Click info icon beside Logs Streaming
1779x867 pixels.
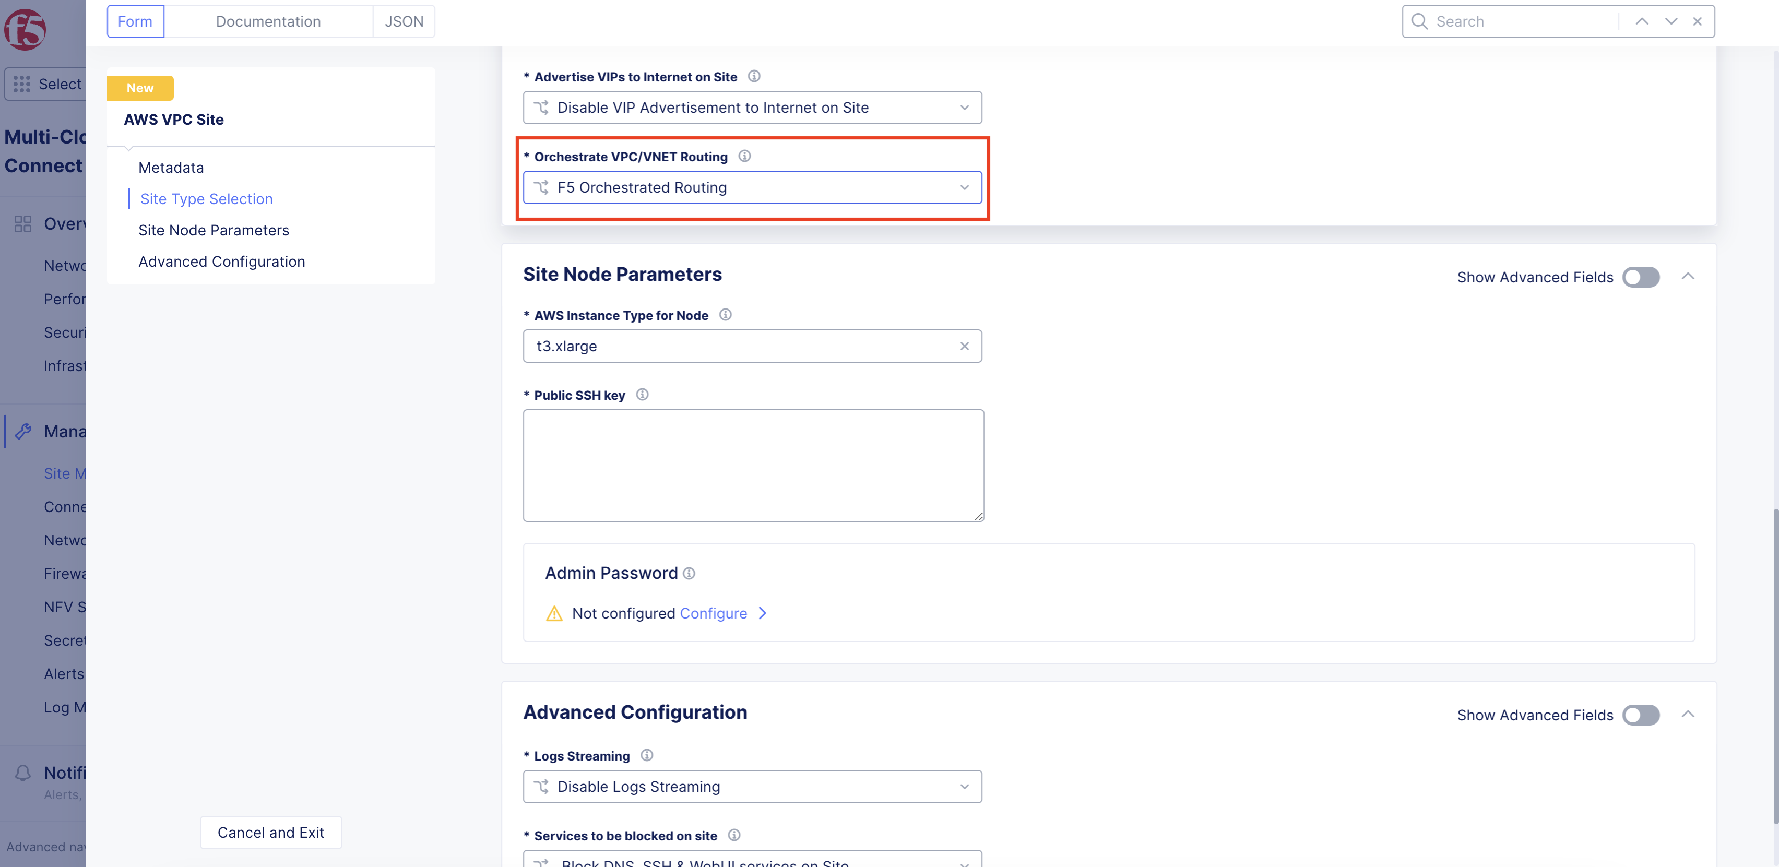(646, 755)
